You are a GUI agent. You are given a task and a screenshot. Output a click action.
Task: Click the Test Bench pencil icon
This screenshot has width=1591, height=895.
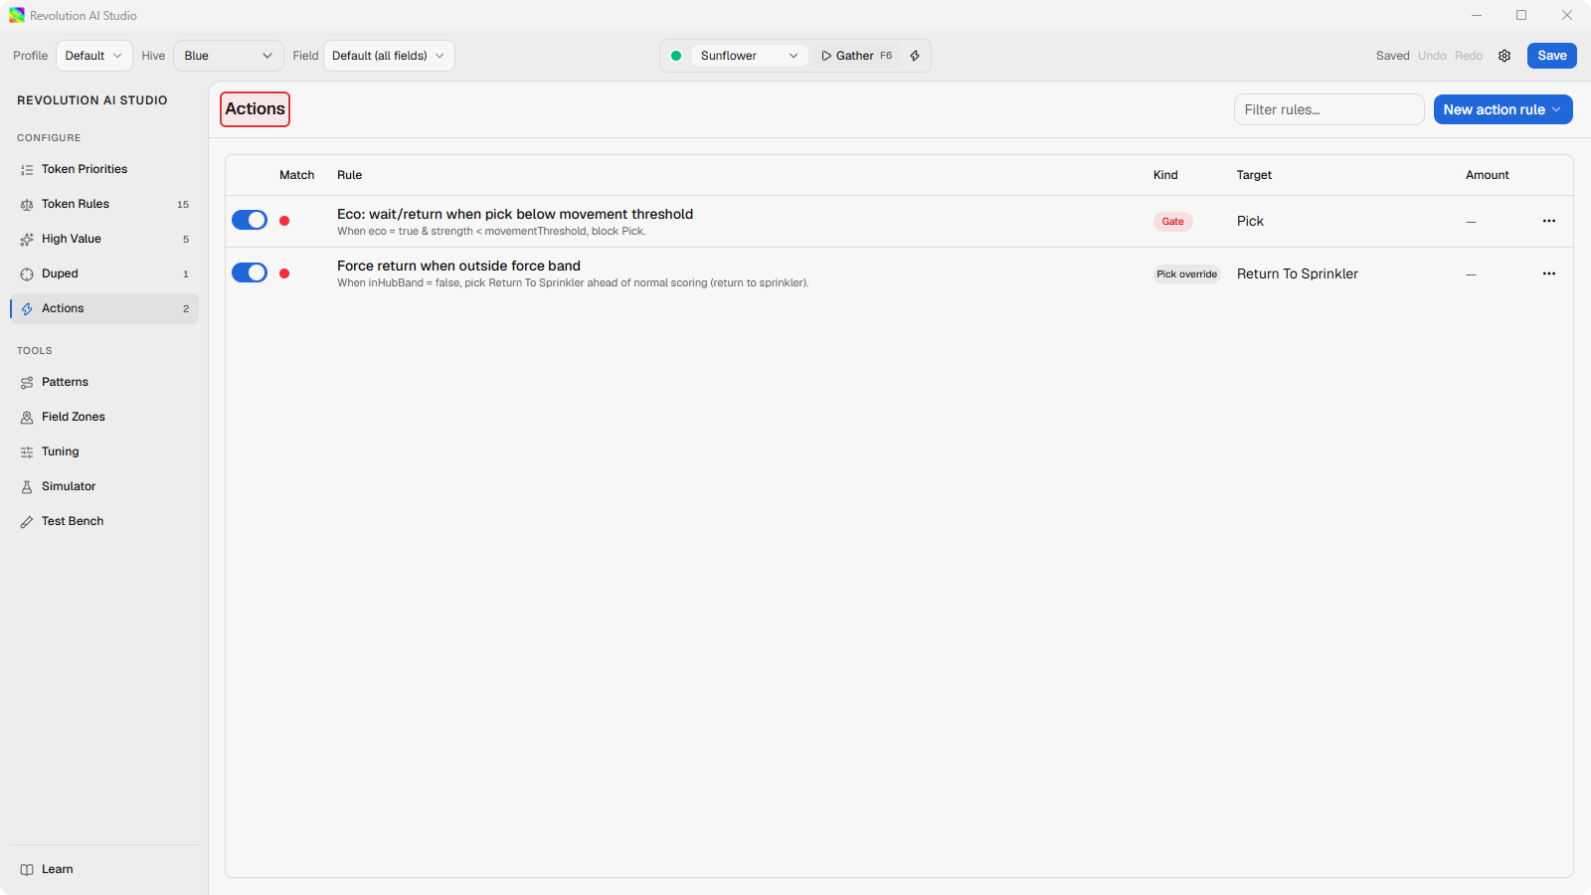[27, 522]
